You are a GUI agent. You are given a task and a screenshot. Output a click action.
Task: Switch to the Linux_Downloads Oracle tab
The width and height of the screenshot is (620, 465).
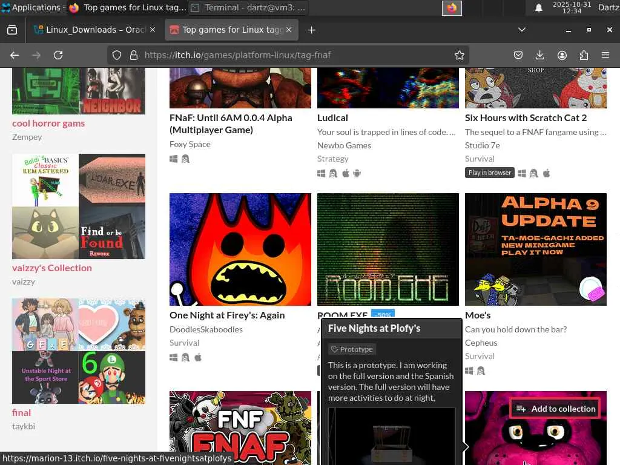click(x=94, y=30)
